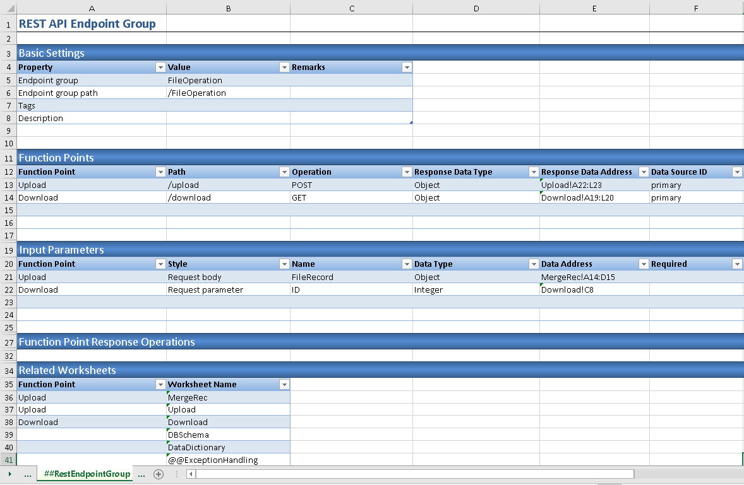
Task: Open the ellipsis before the ##RestEndpointGroup tab
Action: pyautogui.click(x=27, y=474)
